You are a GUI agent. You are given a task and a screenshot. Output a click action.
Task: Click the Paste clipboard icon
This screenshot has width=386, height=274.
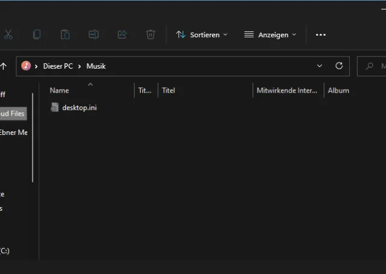(x=65, y=35)
